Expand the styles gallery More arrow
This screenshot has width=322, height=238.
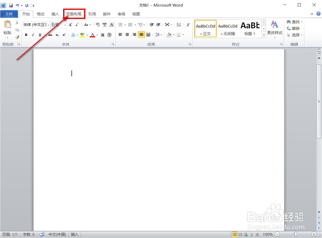click(264, 35)
